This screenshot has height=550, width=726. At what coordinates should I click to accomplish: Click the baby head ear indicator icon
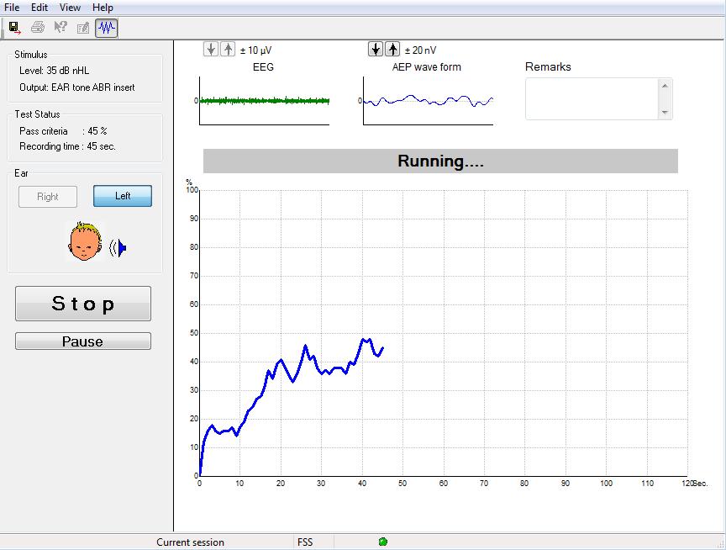tap(85, 241)
